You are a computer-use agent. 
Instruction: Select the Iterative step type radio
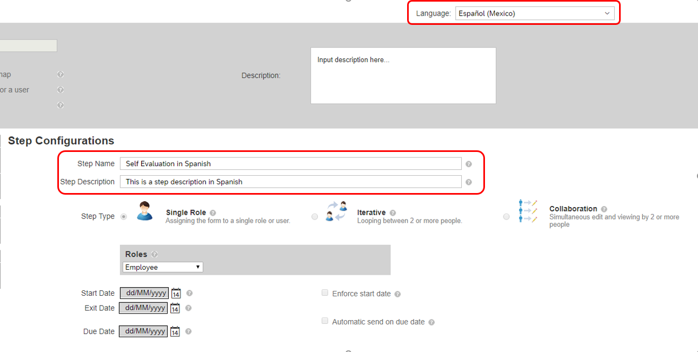[315, 216]
